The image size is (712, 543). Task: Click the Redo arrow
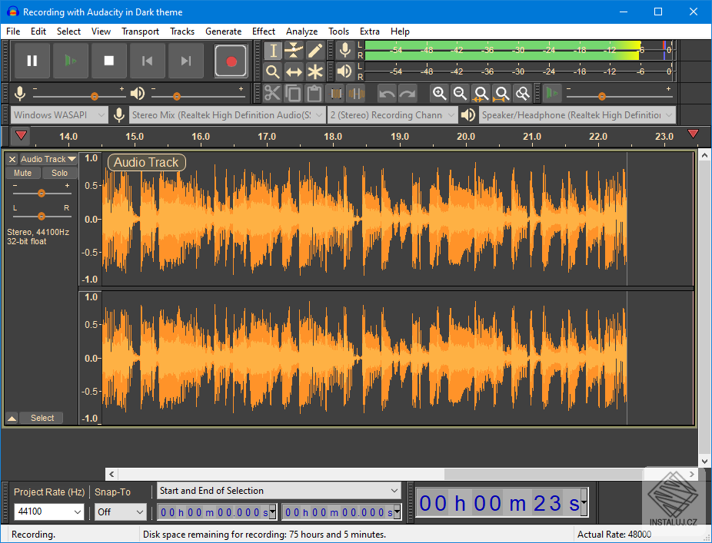408,94
